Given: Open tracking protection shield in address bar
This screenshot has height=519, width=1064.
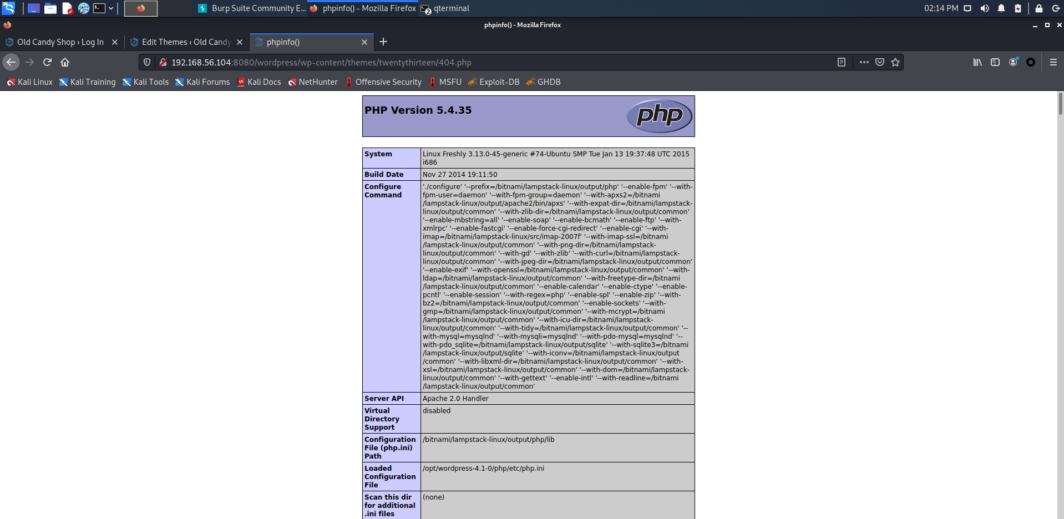Looking at the screenshot, I should pyautogui.click(x=147, y=62).
